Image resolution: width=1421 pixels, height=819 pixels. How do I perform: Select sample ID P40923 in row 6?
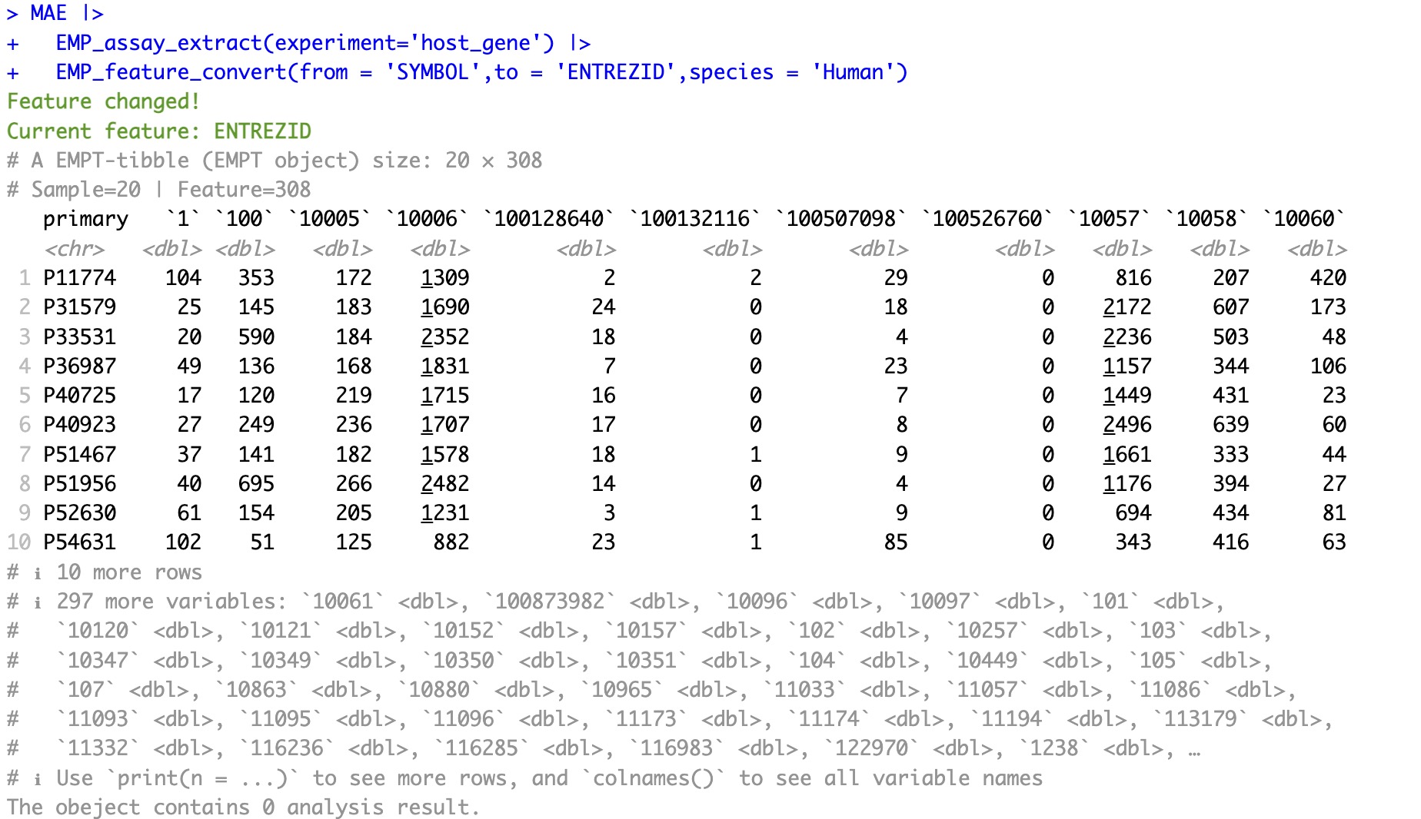click(x=79, y=425)
